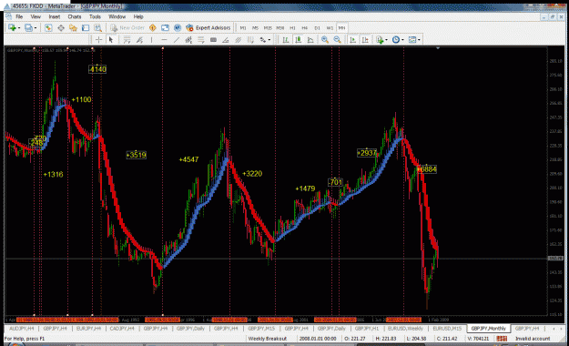Toggle Expert Advisors on or off
This screenshot has width=569, height=346.
pos(208,28)
